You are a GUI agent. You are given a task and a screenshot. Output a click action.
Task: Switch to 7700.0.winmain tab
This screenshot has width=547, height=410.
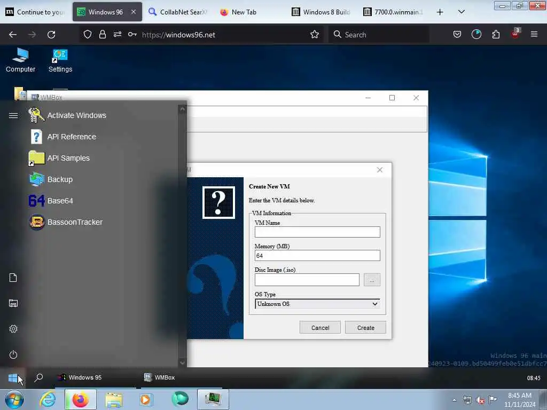tap(393, 12)
